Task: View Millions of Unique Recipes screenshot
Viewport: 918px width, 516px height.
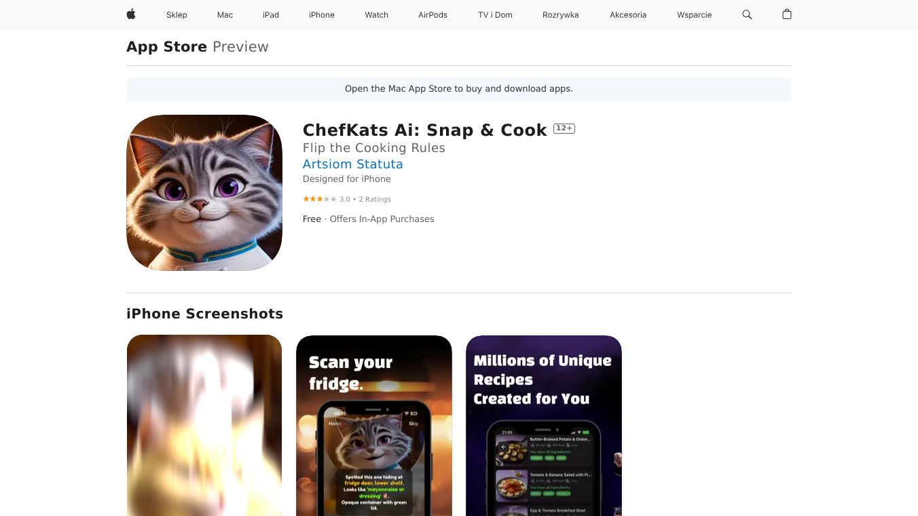Action: tap(544, 426)
